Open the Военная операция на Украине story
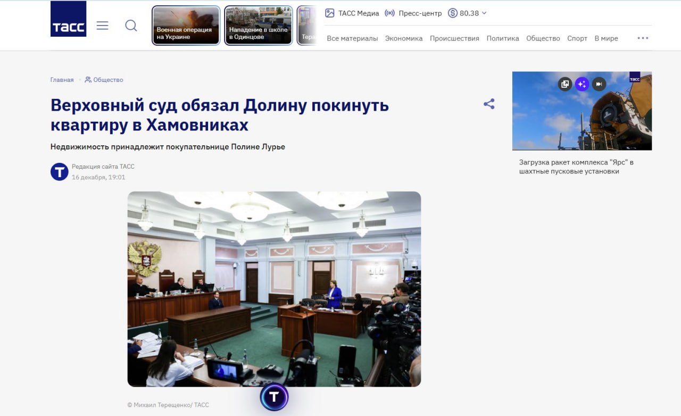Screen dimensions: 681x416 coord(186,26)
